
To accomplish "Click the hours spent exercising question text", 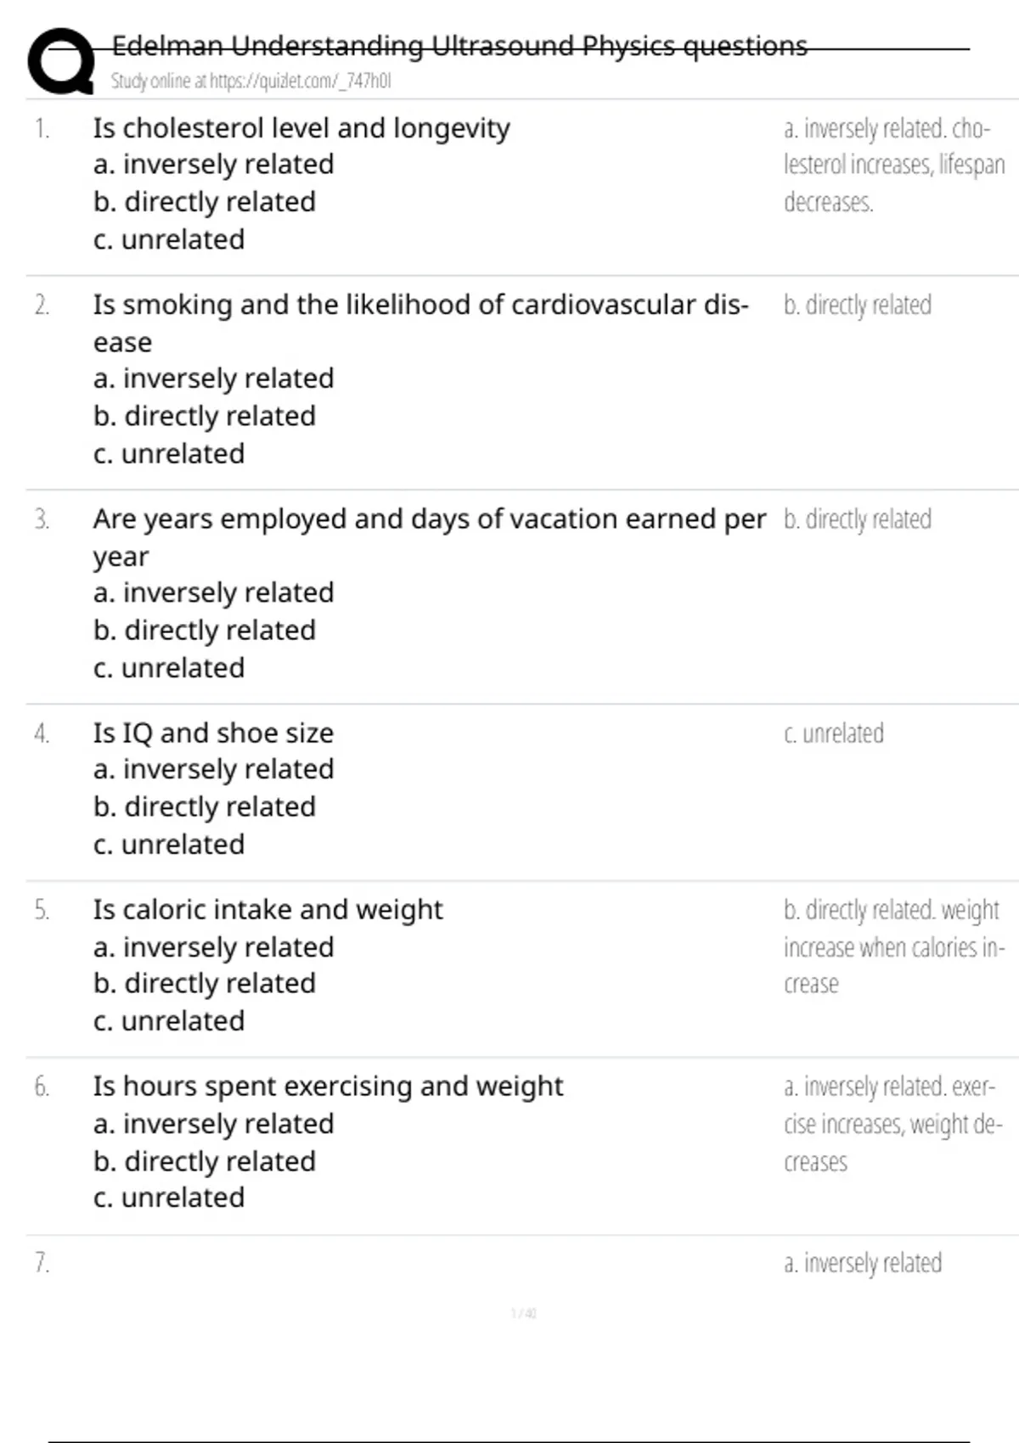I will click(328, 1086).
